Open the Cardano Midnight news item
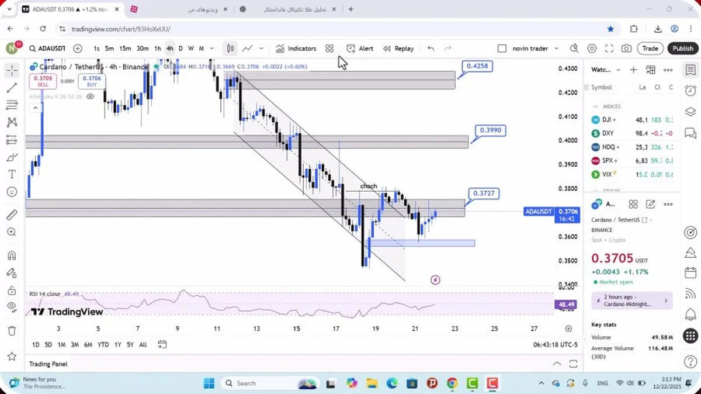 (x=632, y=300)
